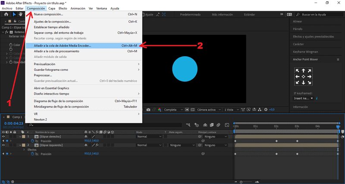Click the right arrow in Anchor Point Mover
The width and height of the screenshot is (345, 184).
pyautogui.click(x=309, y=77)
